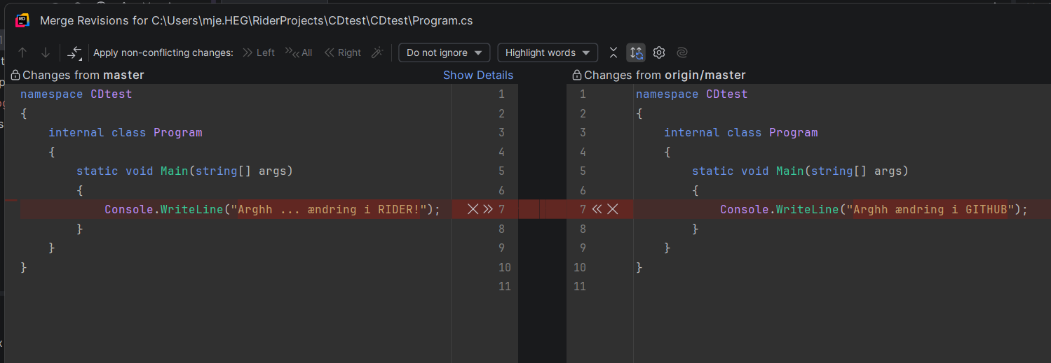Accept right change at line 7
The height and width of the screenshot is (363, 1051).
tap(597, 209)
